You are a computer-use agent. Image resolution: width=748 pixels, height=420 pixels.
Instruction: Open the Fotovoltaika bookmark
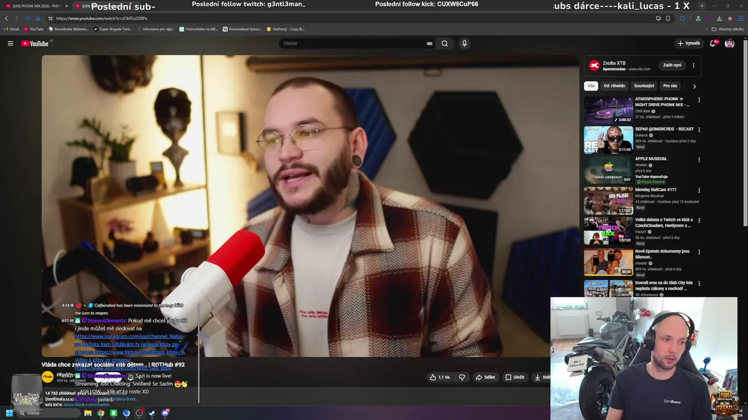tap(199, 29)
